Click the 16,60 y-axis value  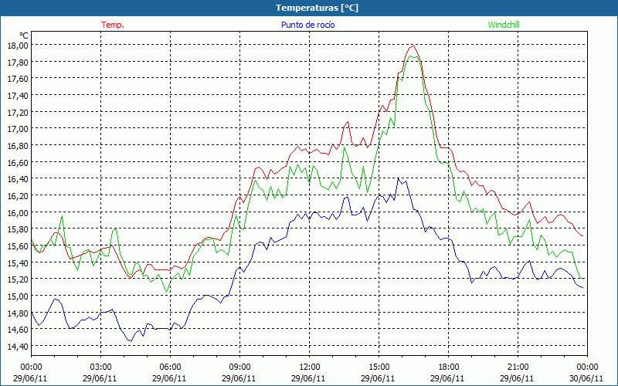point(18,162)
